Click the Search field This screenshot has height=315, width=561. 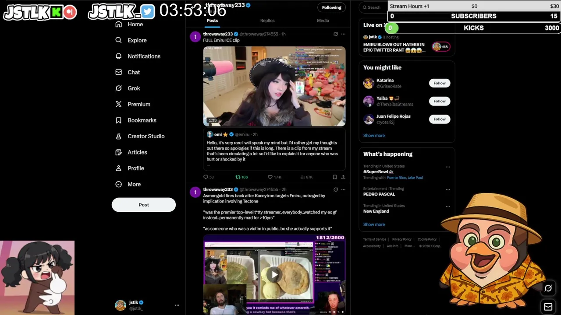[x=373, y=7]
